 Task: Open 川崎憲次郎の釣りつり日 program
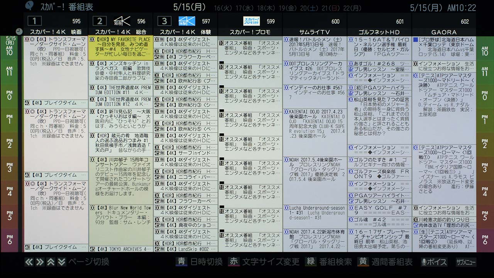pos(444,219)
